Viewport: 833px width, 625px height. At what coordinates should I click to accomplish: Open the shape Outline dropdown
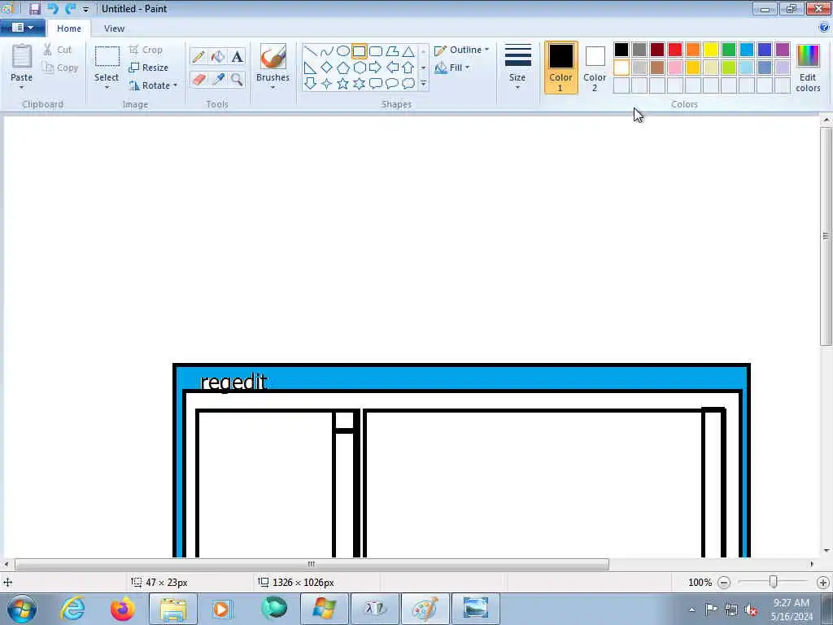(x=461, y=50)
